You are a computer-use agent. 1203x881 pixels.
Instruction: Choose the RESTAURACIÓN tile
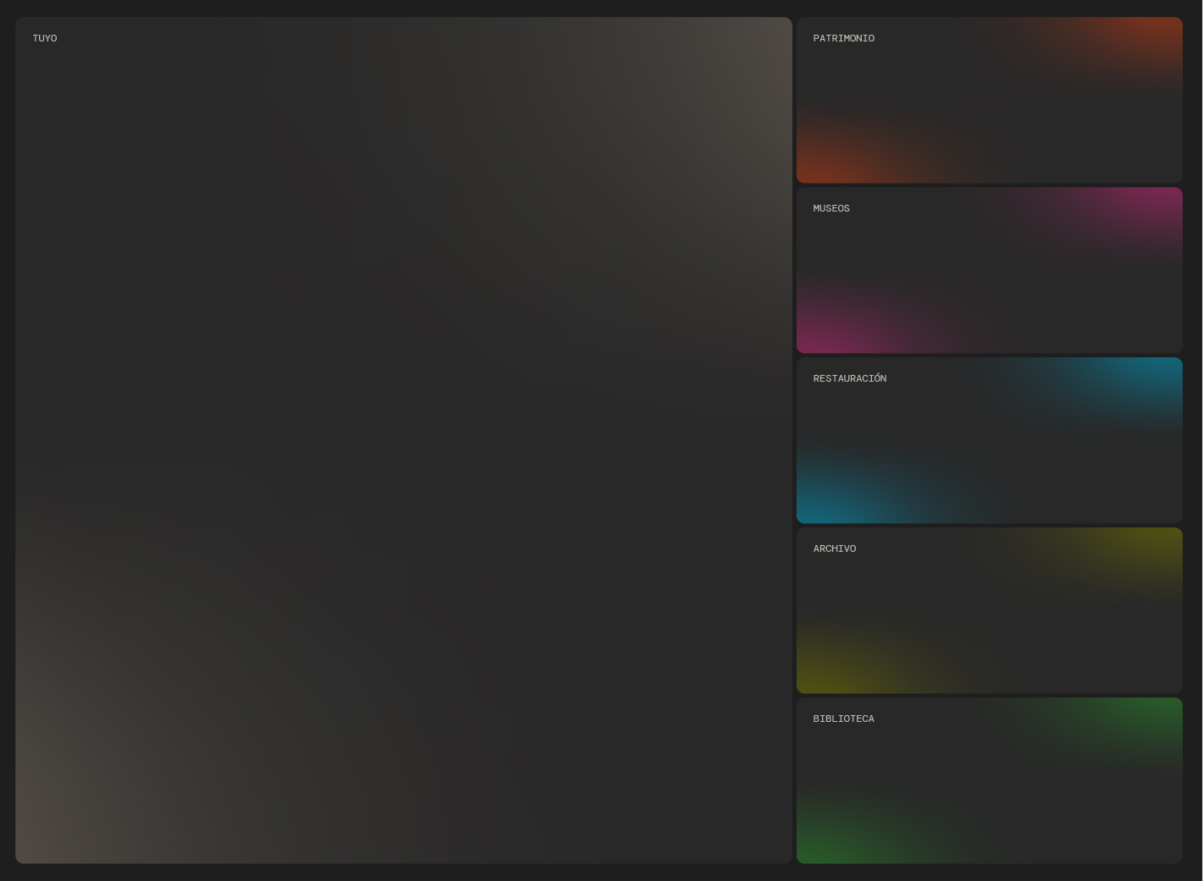[x=989, y=440]
